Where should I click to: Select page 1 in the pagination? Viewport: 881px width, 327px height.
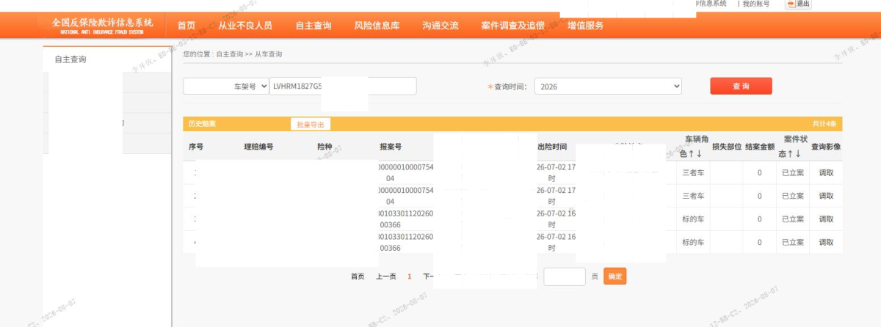tap(410, 276)
